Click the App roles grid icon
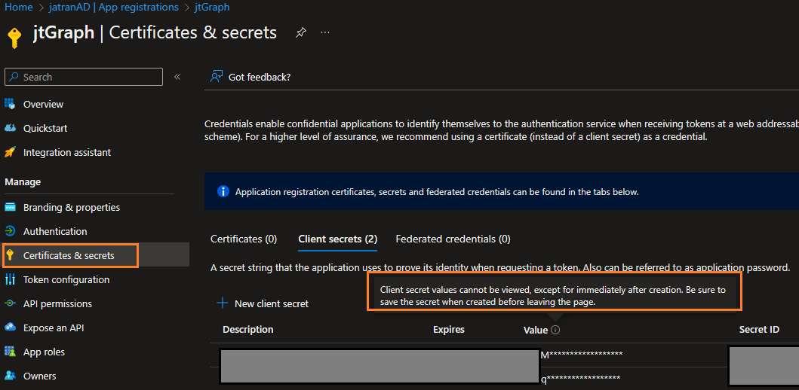 10,352
